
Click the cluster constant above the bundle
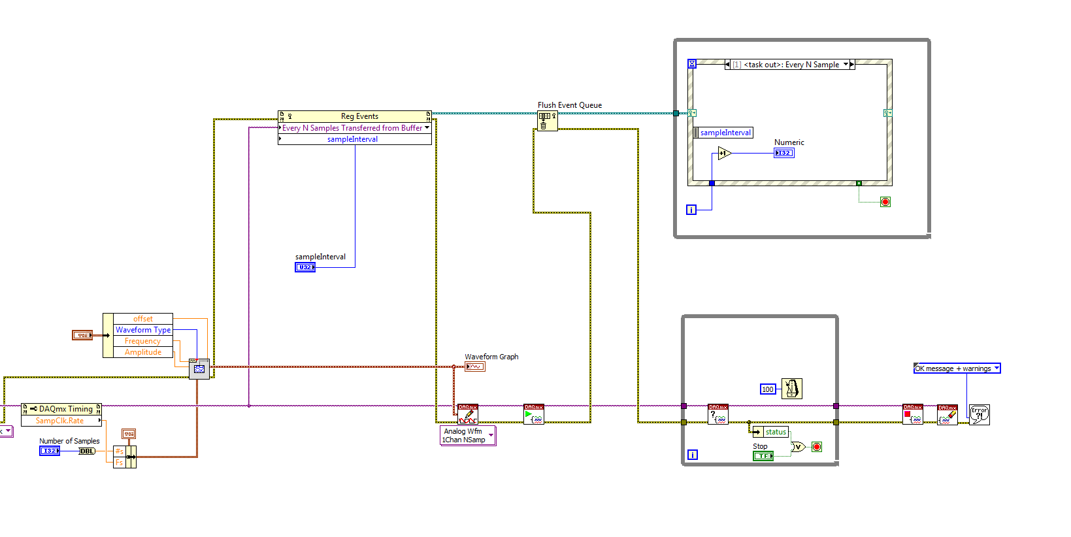129,434
